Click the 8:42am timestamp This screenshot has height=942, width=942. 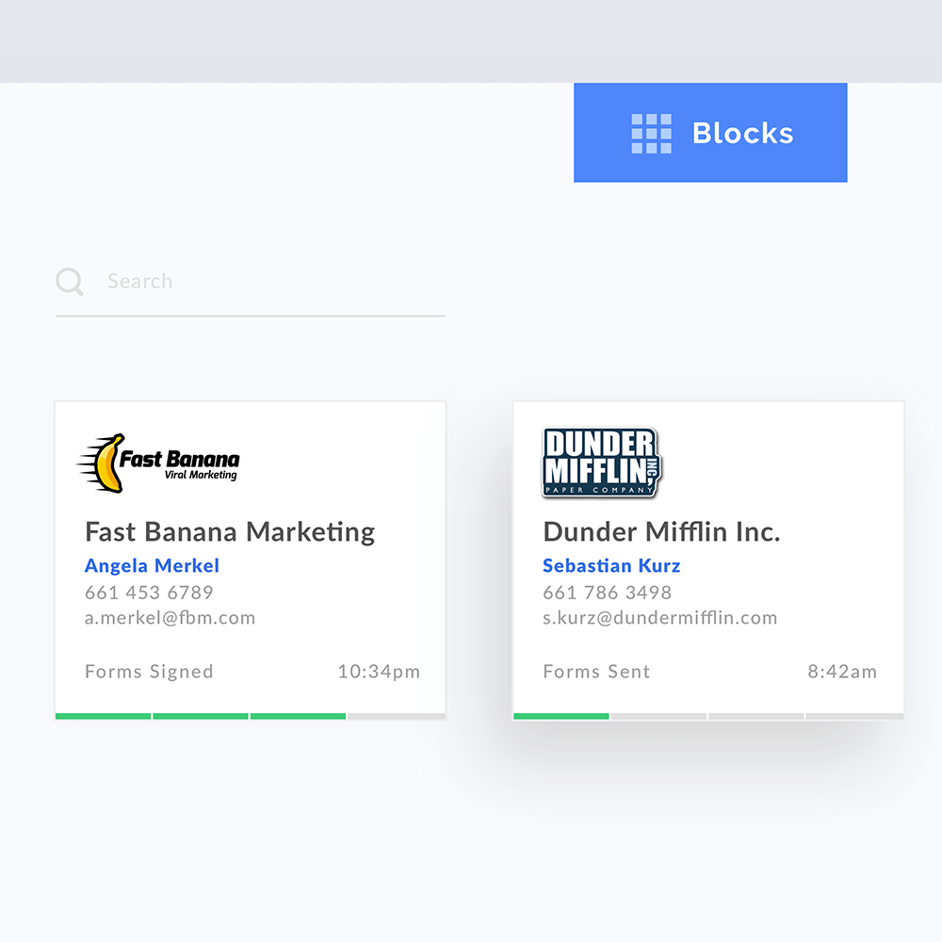coord(842,672)
